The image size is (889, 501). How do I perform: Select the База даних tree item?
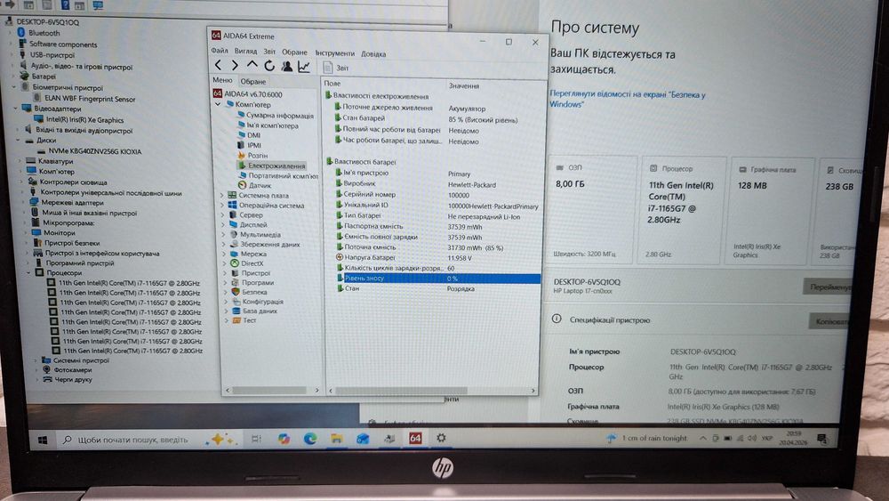pos(255,311)
